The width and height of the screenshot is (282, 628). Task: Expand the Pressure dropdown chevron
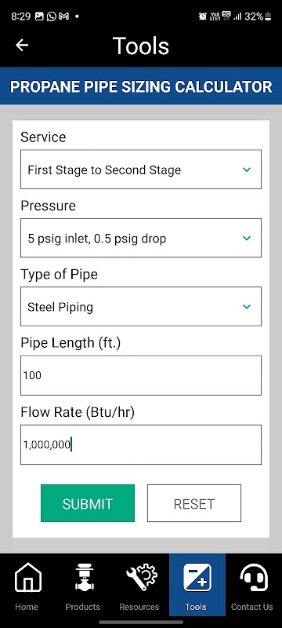tap(247, 239)
